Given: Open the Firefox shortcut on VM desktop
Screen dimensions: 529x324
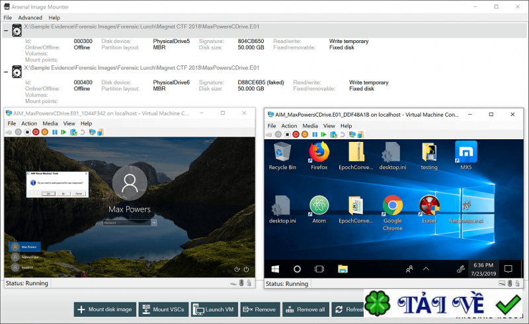Looking at the screenshot, I should 319,152.
